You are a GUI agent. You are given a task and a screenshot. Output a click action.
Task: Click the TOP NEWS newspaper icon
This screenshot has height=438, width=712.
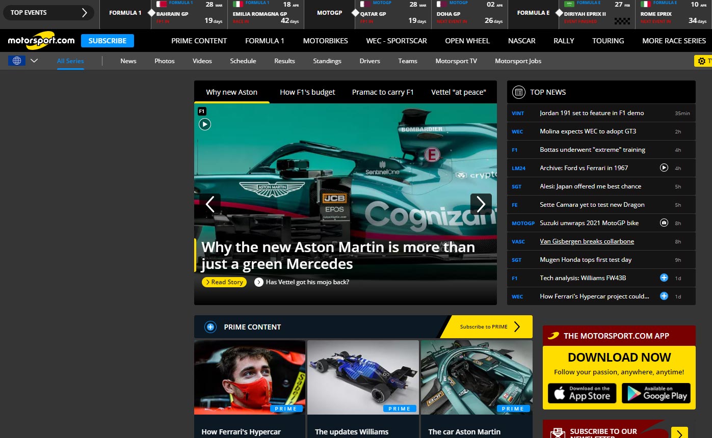[x=518, y=92]
